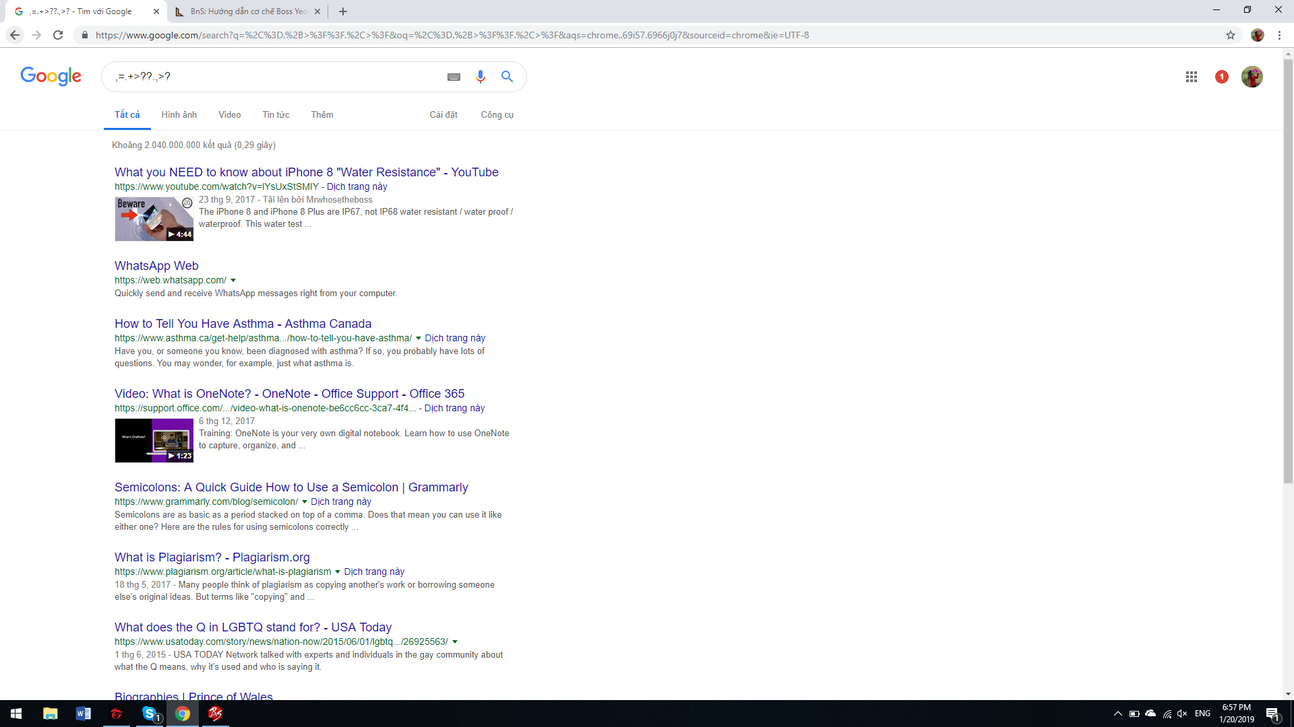Open Google notifications bell badge

(1221, 77)
